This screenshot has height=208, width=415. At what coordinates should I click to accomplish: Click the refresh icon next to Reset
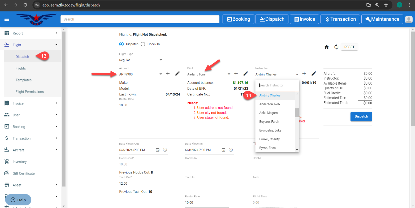click(x=336, y=47)
